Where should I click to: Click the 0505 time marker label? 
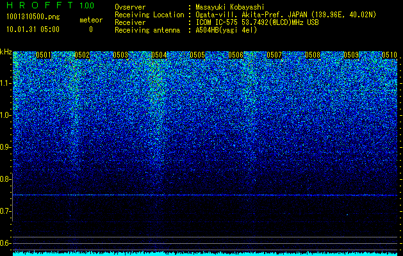[x=197, y=55]
